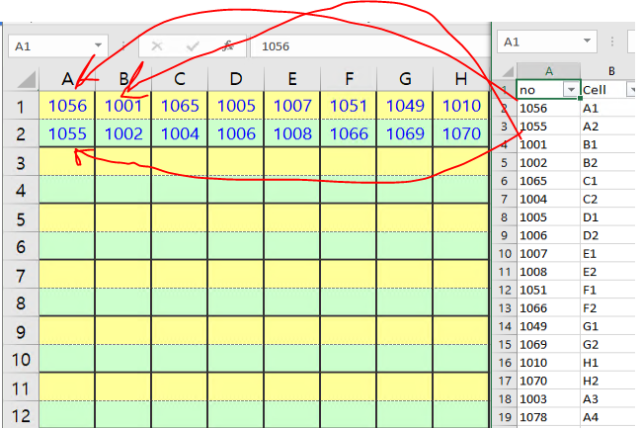
Task: Select the blue cell 1007 in the colored grid
Action: pos(292,106)
